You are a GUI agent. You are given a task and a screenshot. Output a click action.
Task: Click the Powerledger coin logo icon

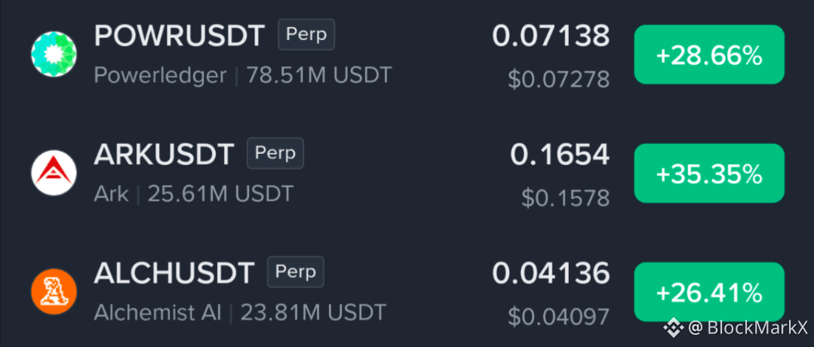point(54,54)
